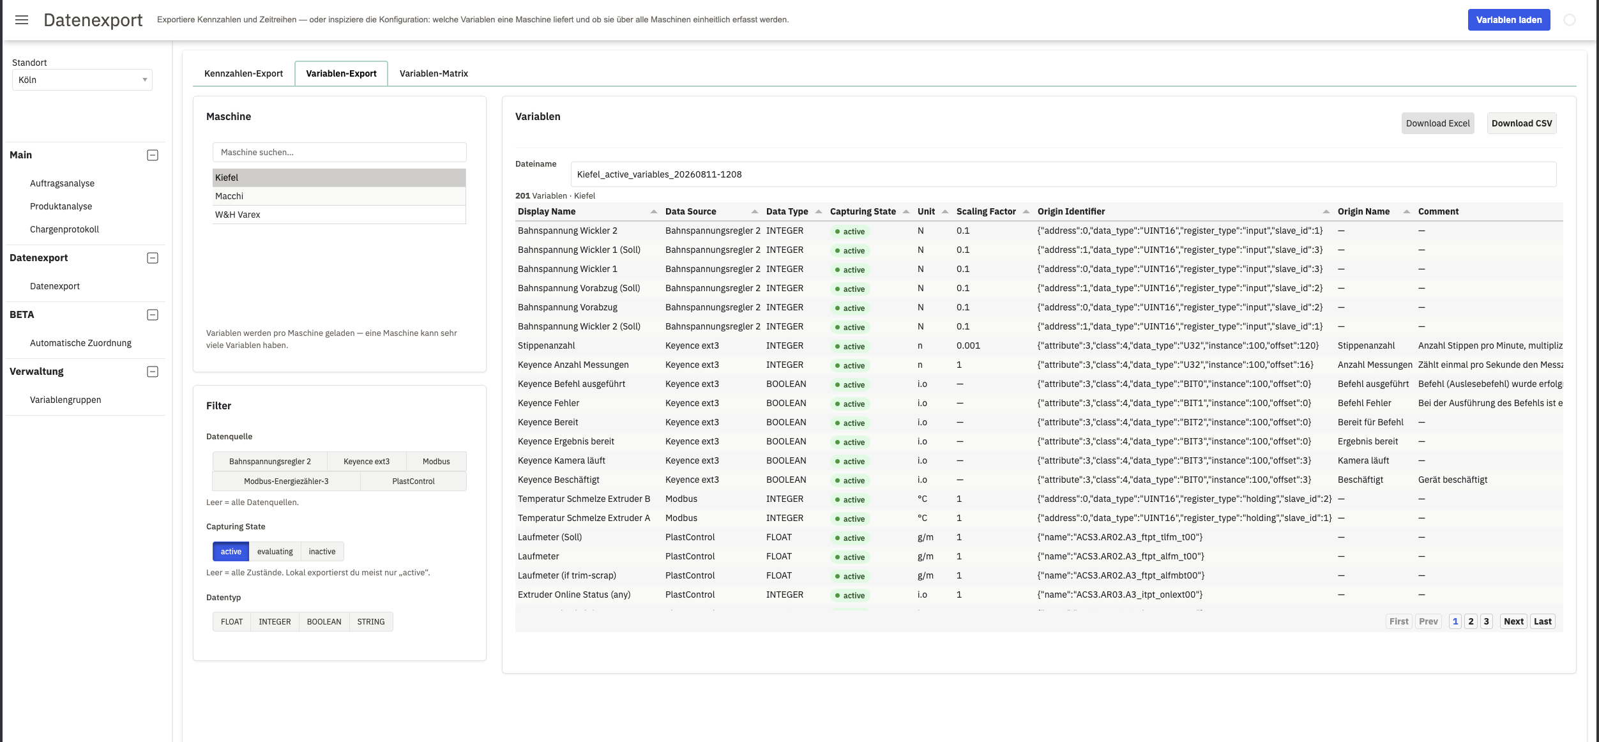Screen dimensions: 1599x742
Task: Go to Next page of variables
Action: point(1513,621)
